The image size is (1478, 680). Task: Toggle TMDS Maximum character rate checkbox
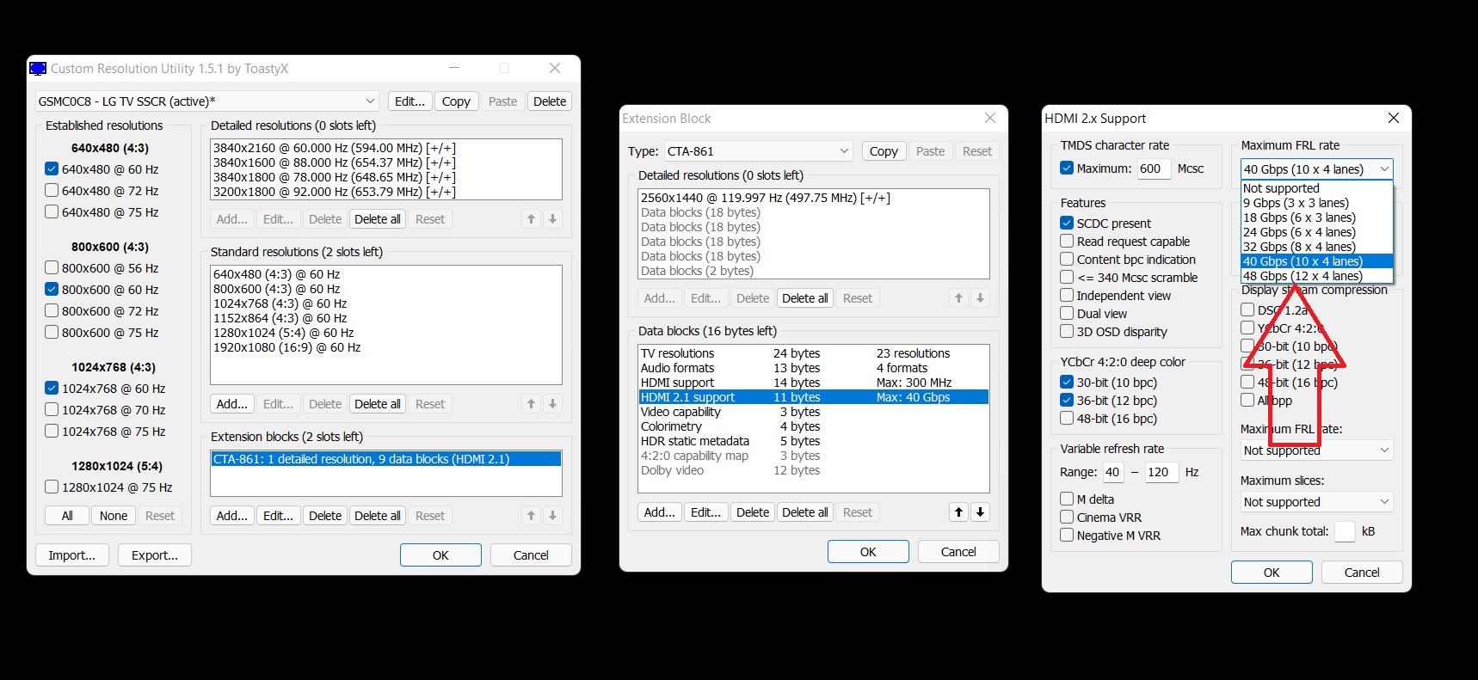click(x=1067, y=168)
